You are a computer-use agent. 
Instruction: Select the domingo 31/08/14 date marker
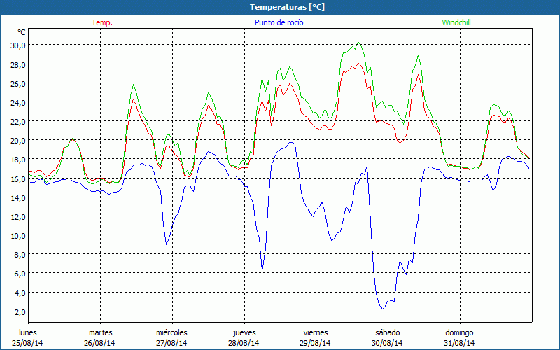459,337
